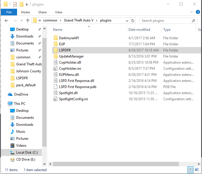202x174 pixels.
Task: Select the CopHolster.dll file
Action: [70, 62]
